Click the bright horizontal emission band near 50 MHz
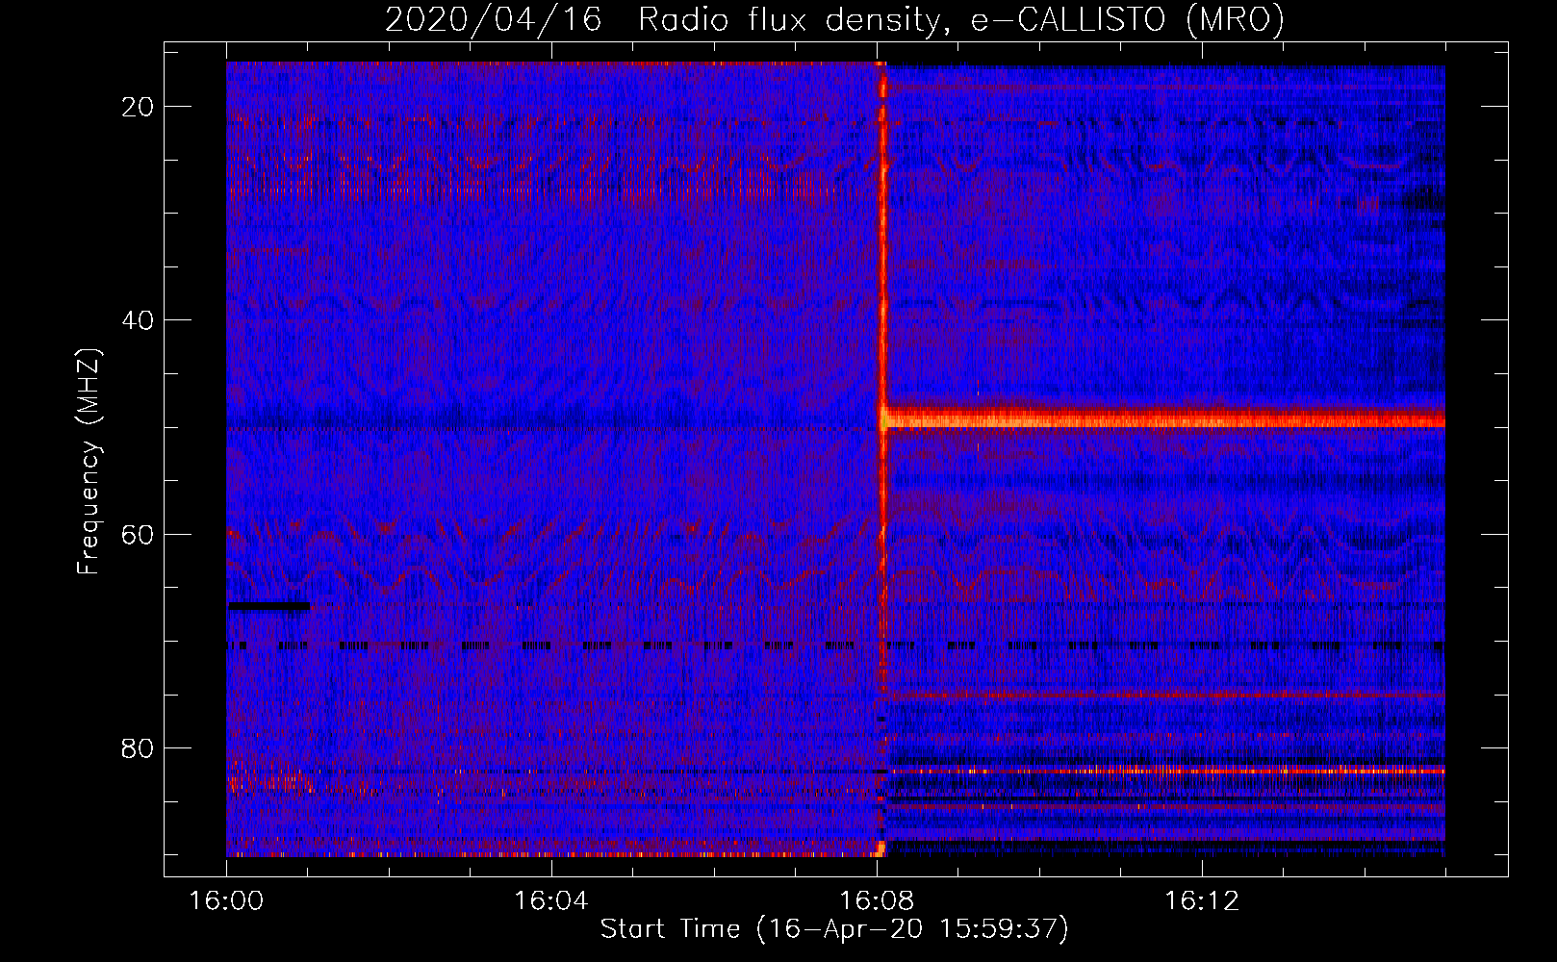This screenshot has width=1557, height=962. click(x=1162, y=418)
